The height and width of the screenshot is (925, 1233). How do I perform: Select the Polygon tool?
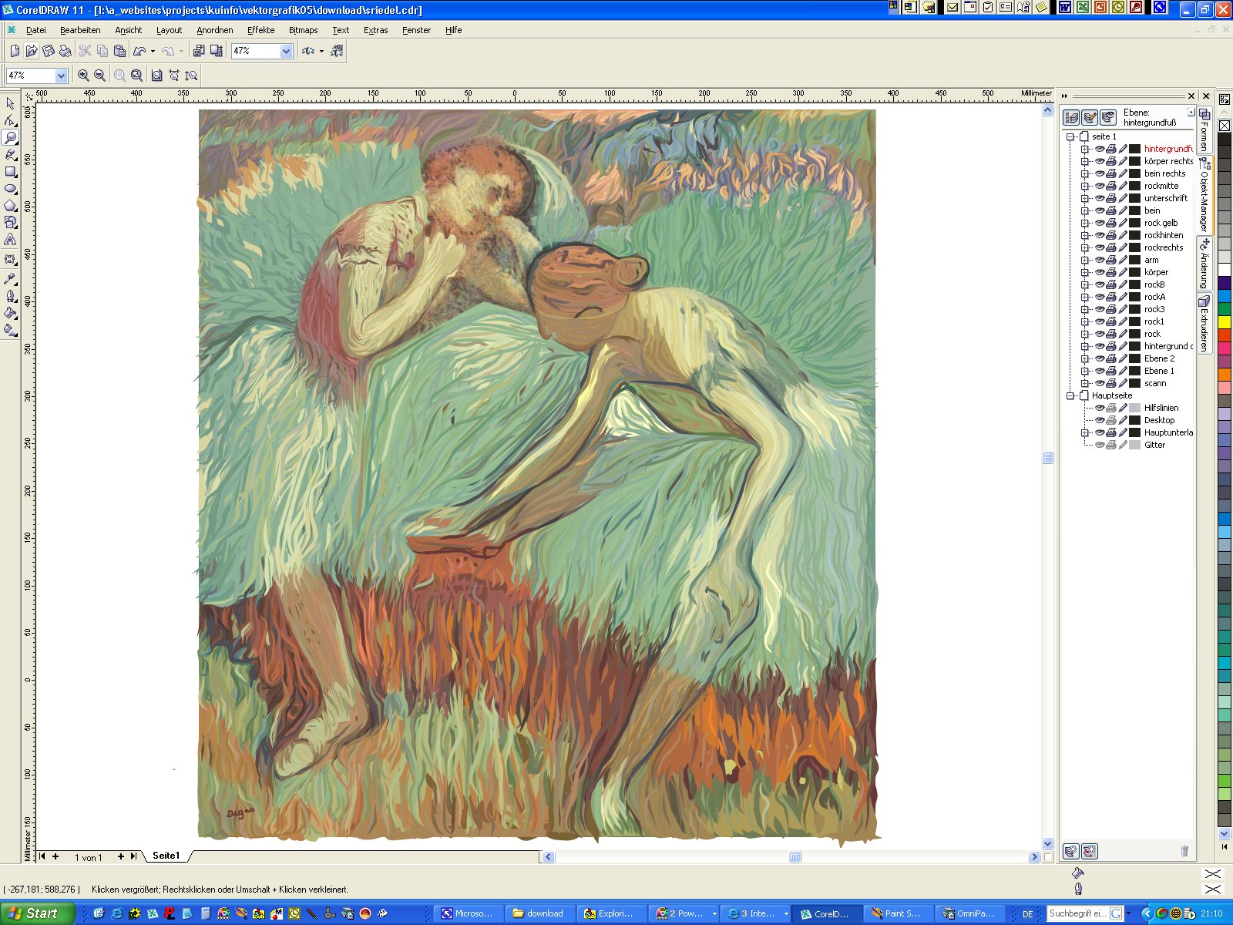coord(10,205)
